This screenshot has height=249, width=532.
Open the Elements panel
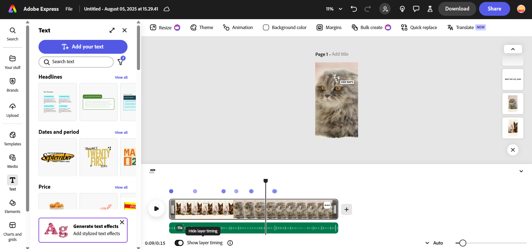(12, 207)
